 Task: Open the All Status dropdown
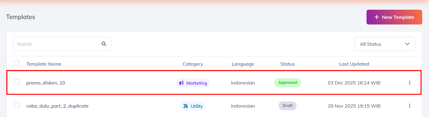point(384,44)
